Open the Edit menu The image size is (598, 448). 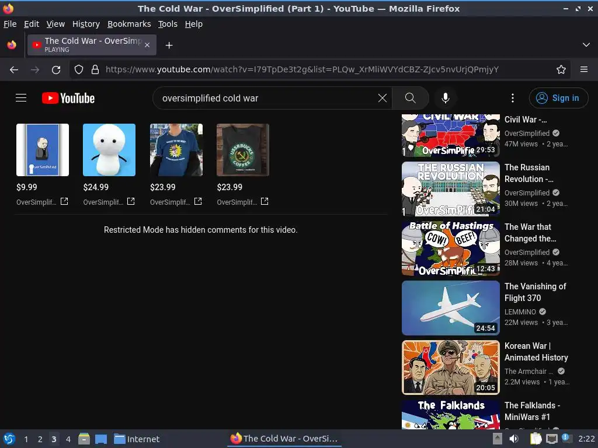pyautogui.click(x=32, y=24)
